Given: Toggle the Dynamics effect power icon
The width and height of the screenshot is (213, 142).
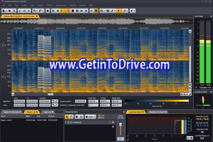Looking at the screenshot, I should [x=68, y=122].
